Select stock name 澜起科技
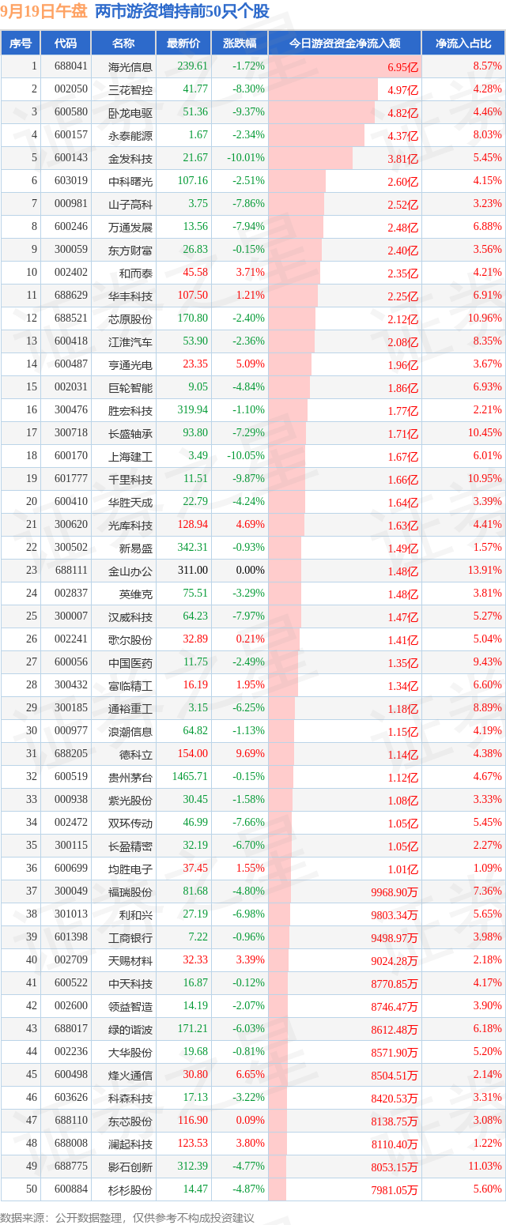 (x=130, y=1144)
